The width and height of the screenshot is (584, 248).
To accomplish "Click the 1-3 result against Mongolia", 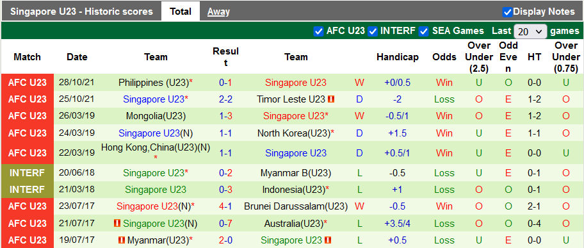I will pos(225,116).
